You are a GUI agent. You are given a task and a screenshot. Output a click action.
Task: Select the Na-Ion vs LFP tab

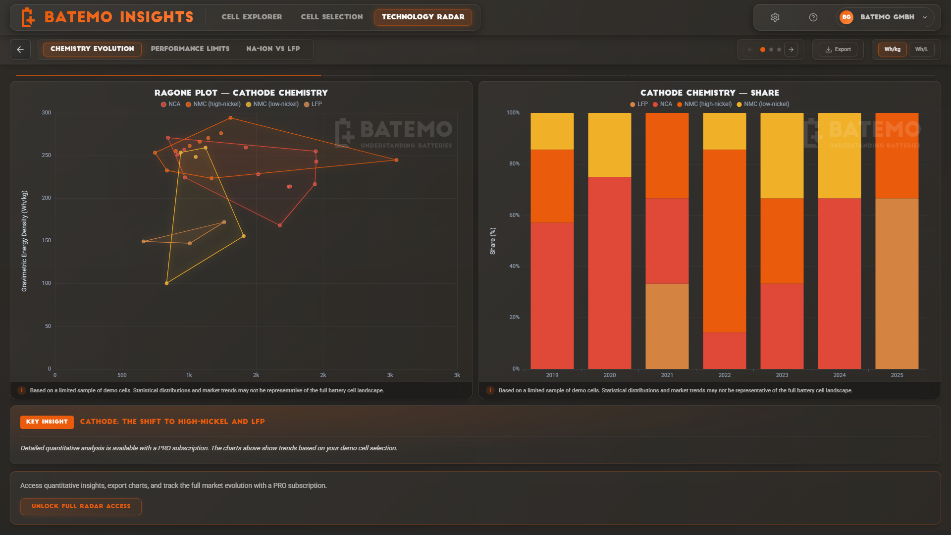coord(273,49)
